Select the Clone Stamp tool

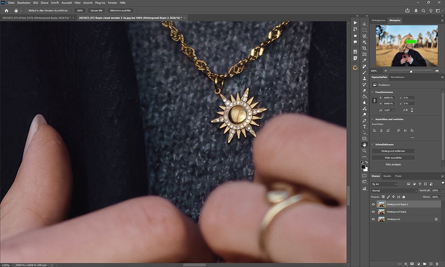point(364,78)
